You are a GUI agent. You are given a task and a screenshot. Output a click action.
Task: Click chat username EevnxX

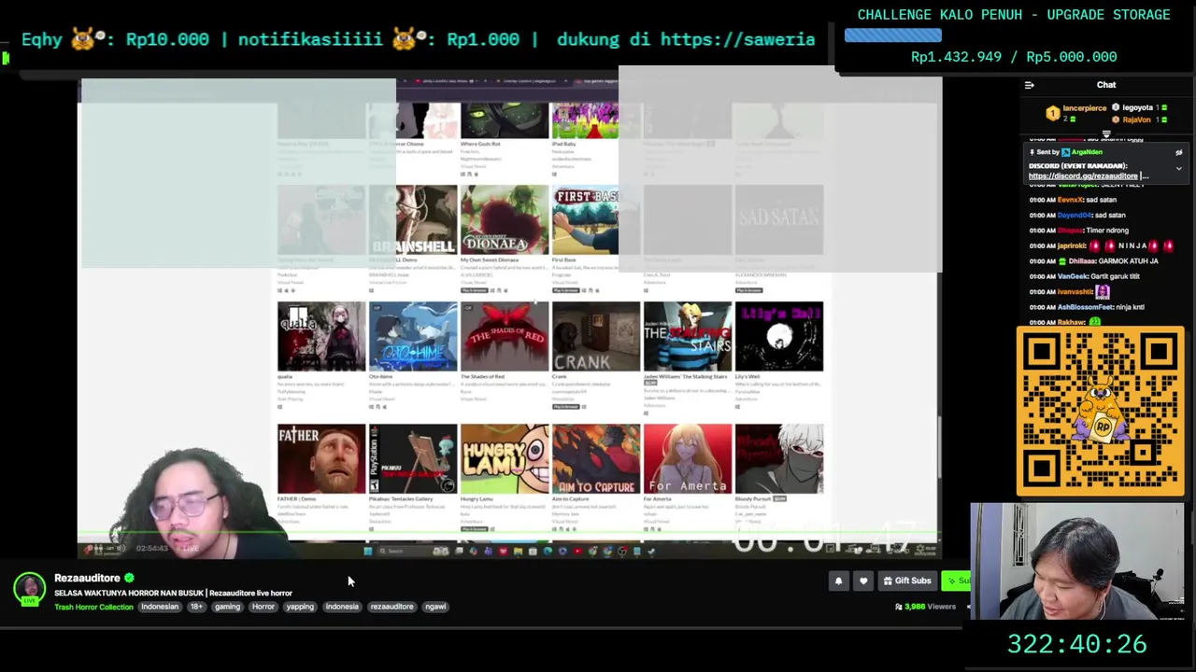pos(1070,200)
